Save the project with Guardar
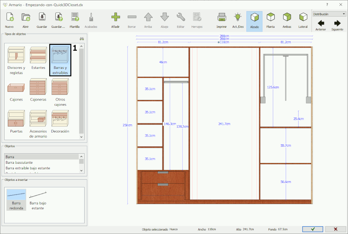This screenshot has height=234, width=348. point(42,21)
